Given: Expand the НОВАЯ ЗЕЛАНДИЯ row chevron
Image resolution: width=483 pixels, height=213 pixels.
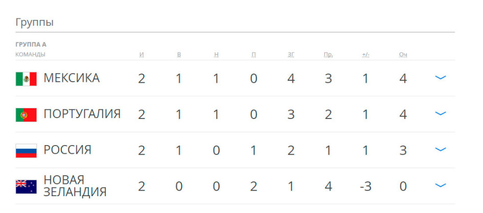Looking at the screenshot, I should coord(441,185).
